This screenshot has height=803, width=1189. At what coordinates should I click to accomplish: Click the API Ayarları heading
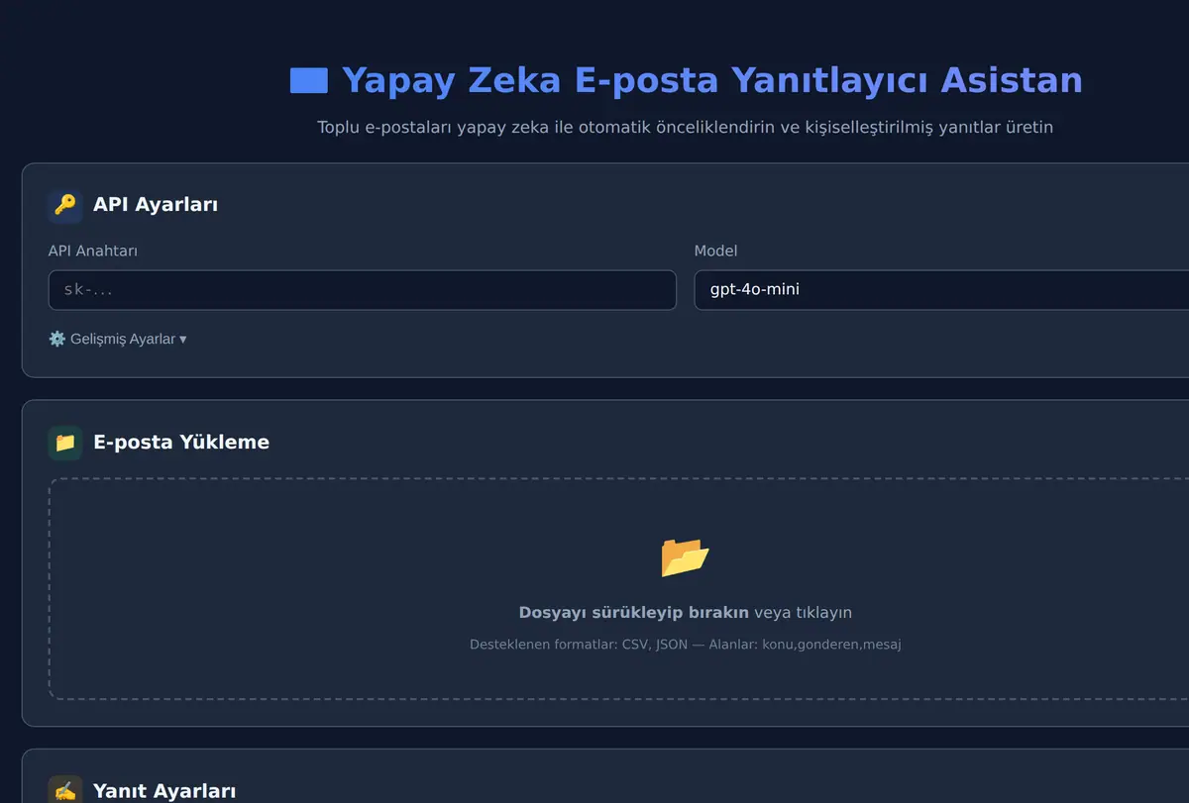point(156,205)
